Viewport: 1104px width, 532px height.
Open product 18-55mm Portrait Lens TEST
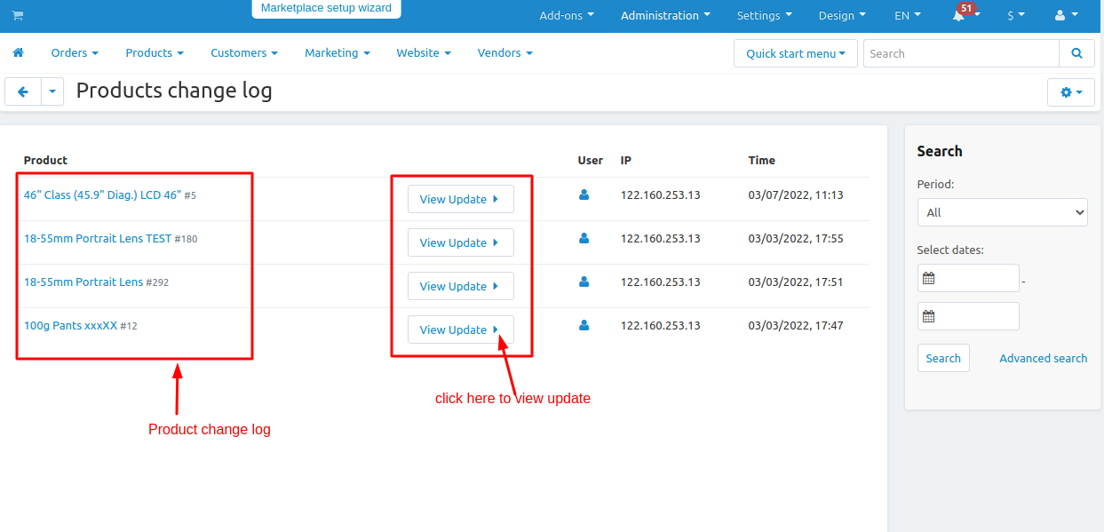(98, 238)
